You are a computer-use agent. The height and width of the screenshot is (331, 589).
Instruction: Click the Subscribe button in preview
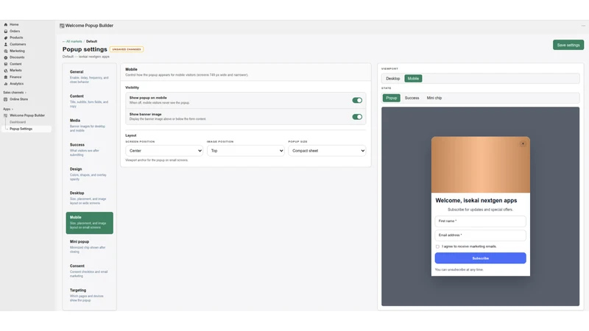pyautogui.click(x=481, y=258)
